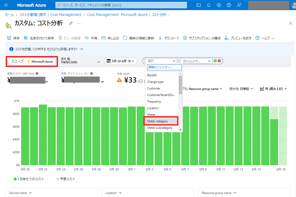Viewport: 296px width, 197px height.
Task: Open the Location card dropdown
Action: tap(113, 193)
